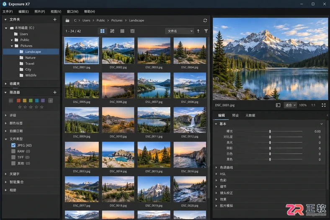Toggle sort direction with the up arrow

click(198, 31)
